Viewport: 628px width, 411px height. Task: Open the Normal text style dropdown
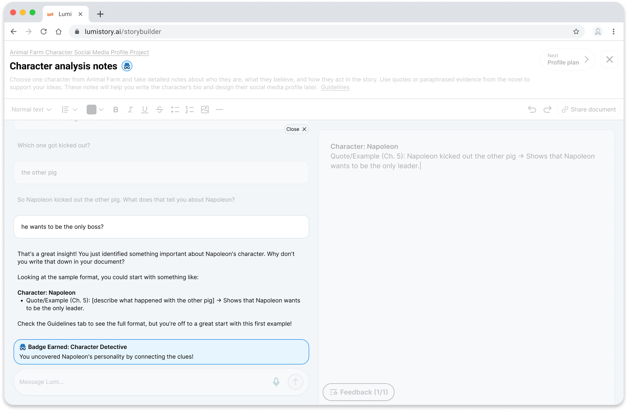pyautogui.click(x=31, y=110)
